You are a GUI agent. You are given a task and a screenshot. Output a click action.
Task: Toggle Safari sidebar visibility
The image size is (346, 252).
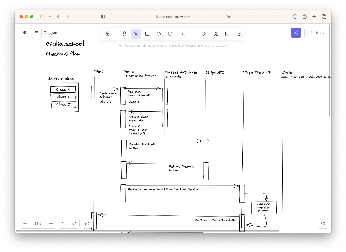point(43,17)
